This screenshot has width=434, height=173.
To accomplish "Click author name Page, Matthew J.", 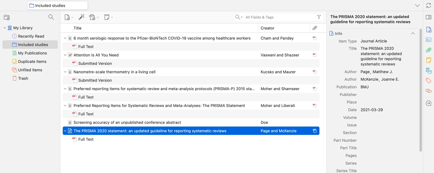I will point(376,72).
